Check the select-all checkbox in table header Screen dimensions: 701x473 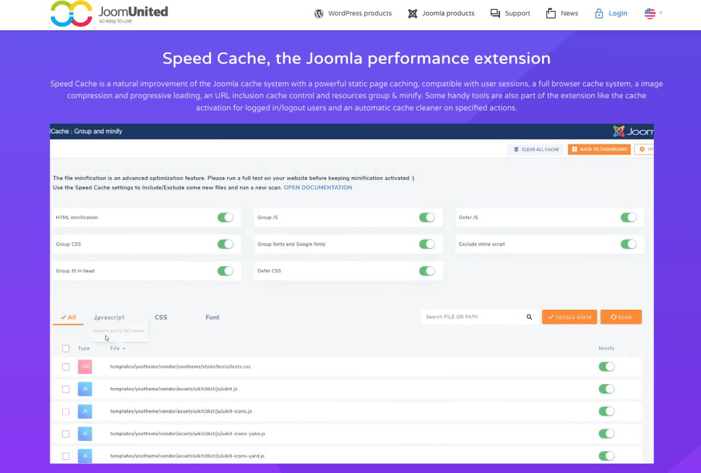[66, 349]
